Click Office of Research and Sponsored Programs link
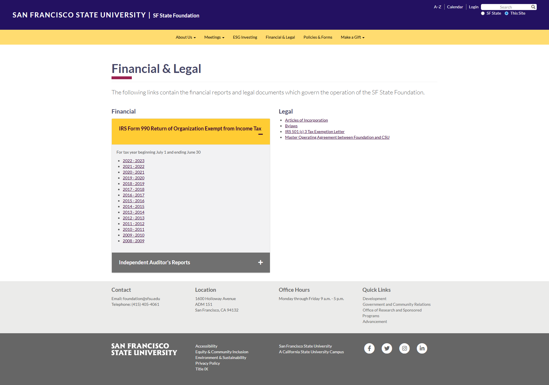The image size is (549, 385). (x=392, y=313)
